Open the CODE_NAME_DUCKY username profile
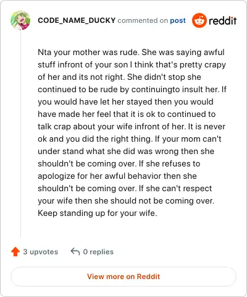 [77, 20]
